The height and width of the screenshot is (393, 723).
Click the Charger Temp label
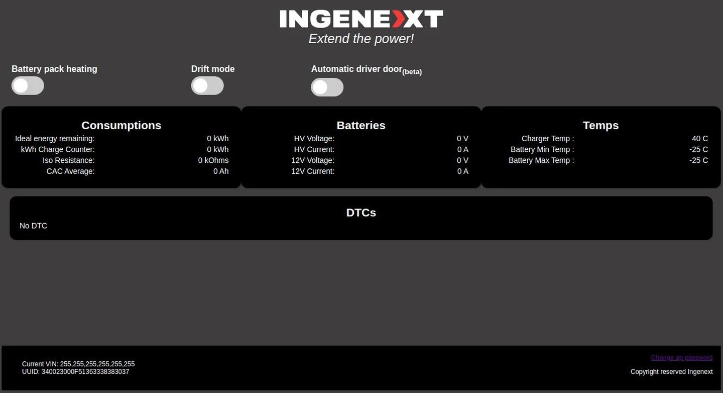(x=548, y=139)
